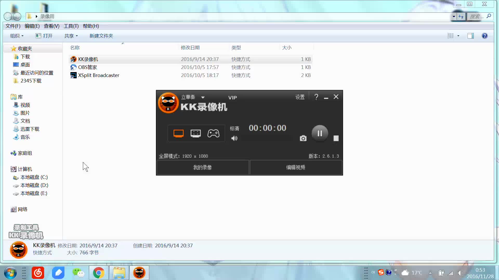The image size is (499, 280).
Task: Open 最近访问的位置
Action: [37, 73]
